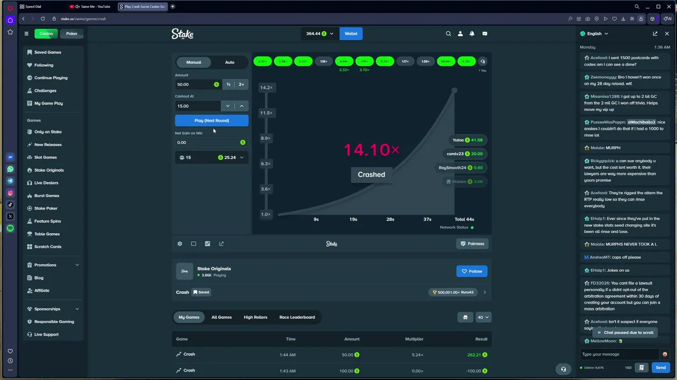The height and width of the screenshot is (380, 677).
Task: Open the High Rollers tab
Action: (255, 317)
